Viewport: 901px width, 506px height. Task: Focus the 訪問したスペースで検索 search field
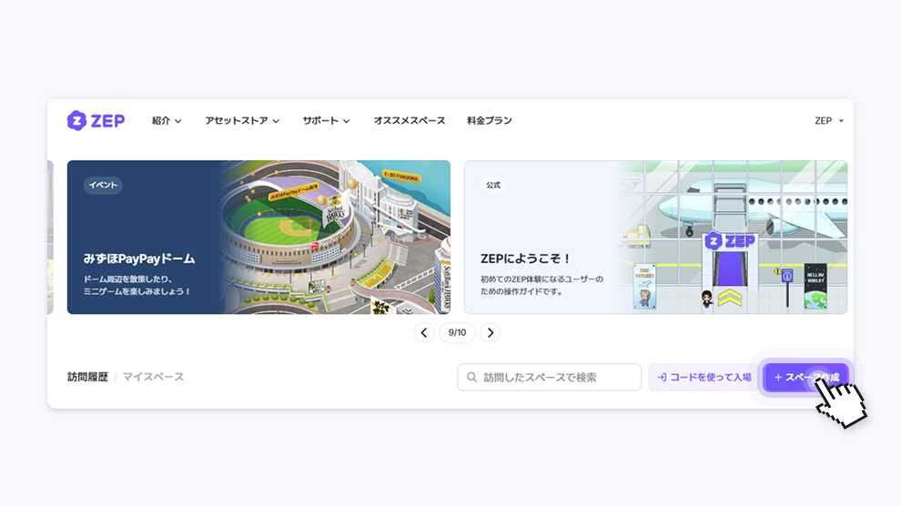(x=550, y=378)
